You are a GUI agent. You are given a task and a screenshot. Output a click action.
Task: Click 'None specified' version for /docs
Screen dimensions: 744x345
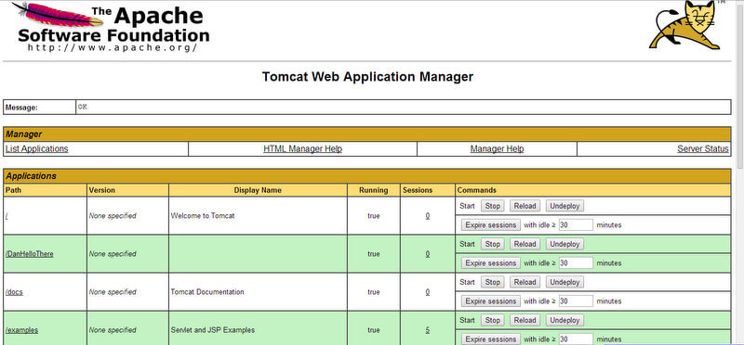tap(113, 292)
